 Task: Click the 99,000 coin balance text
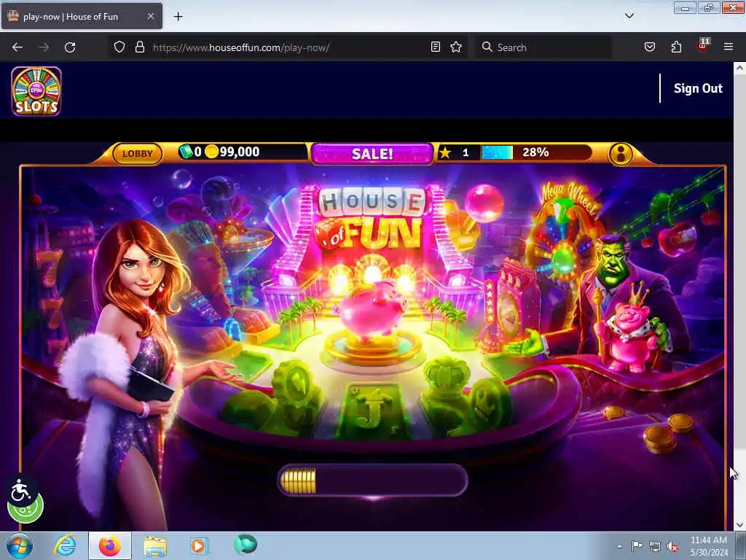240,152
